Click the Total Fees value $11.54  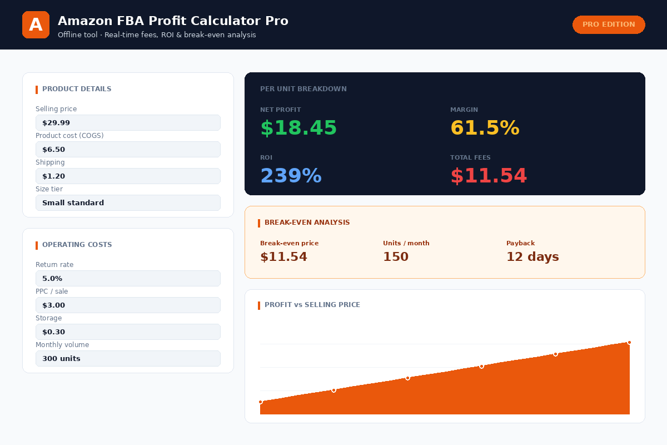click(x=489, y=175)
